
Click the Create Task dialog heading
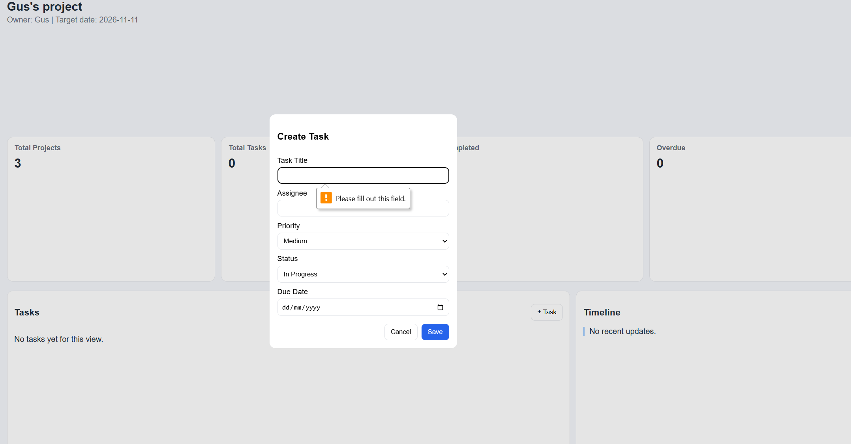(x=303, y=136)
